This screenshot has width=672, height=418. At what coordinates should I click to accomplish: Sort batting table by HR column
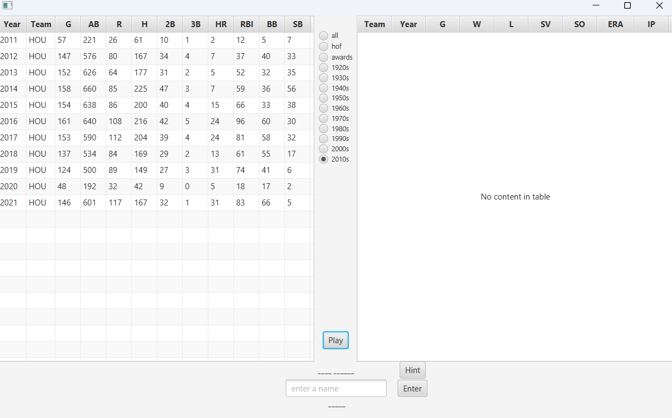tap(221, 24)
